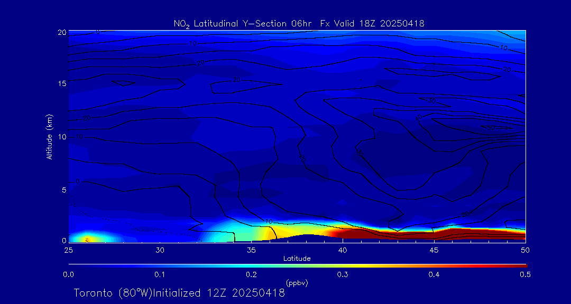Select the 5 km altitude tick label

click(x=62, y=189)
